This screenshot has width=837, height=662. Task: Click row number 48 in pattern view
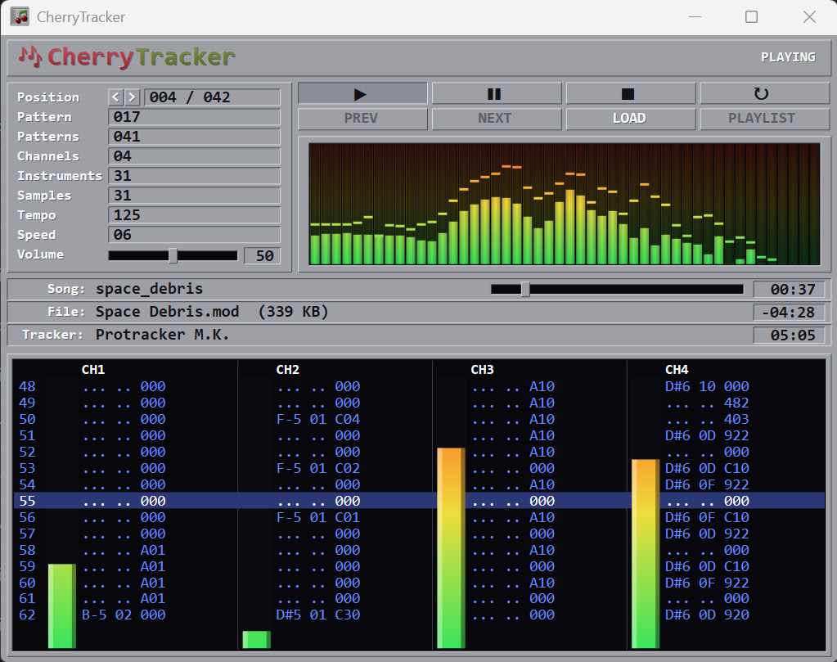pos(27,386)
